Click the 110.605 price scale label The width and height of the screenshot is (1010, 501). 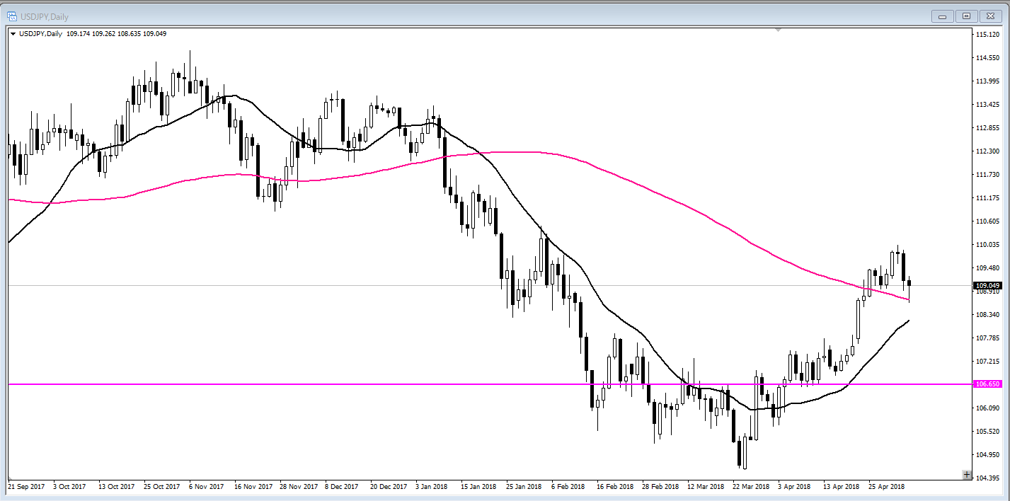[987, 221]
